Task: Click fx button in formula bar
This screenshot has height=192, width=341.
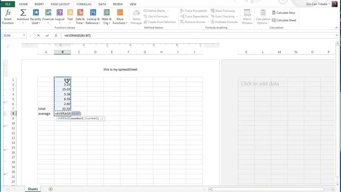Action: (x=56, y=35)
